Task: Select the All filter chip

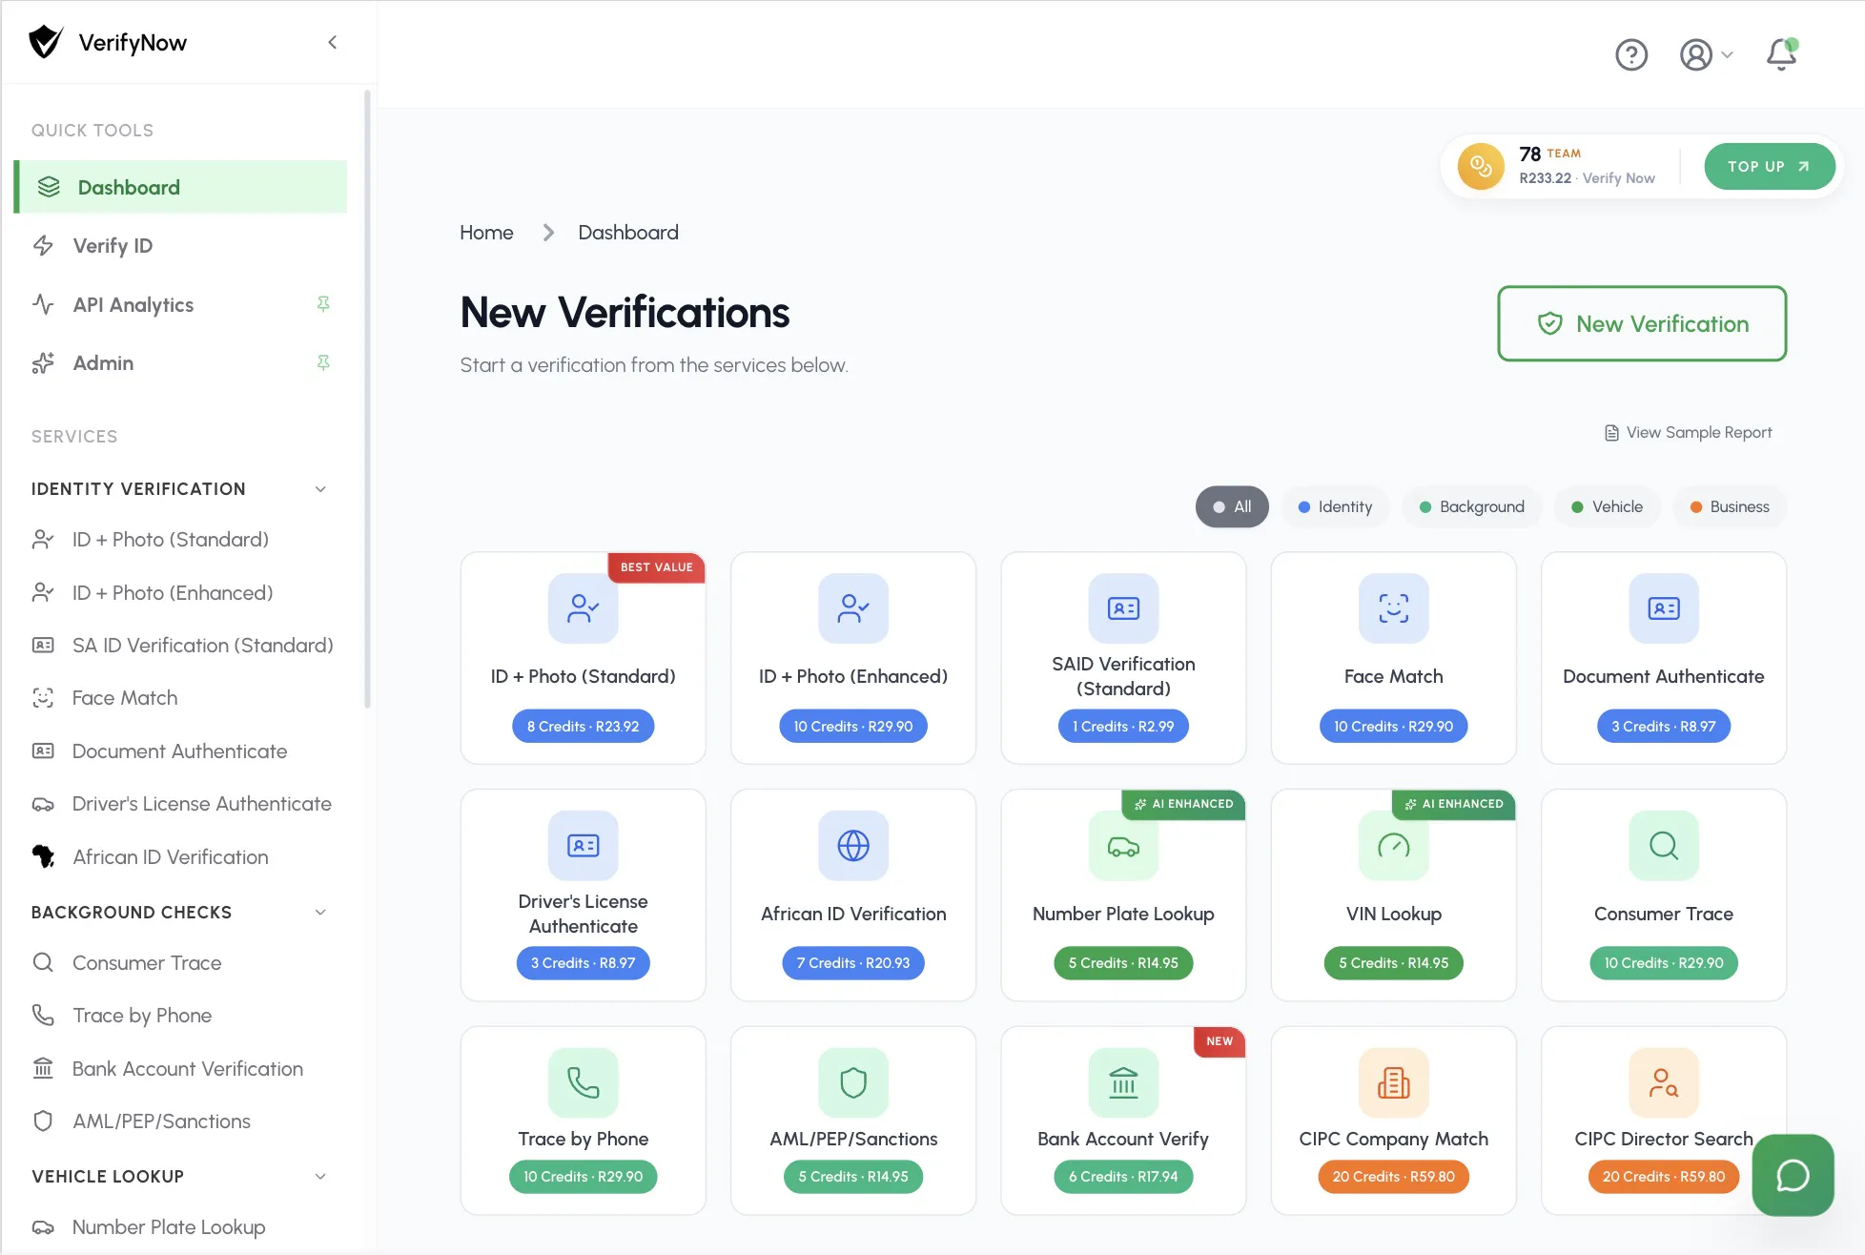Action: [1232, 506]
